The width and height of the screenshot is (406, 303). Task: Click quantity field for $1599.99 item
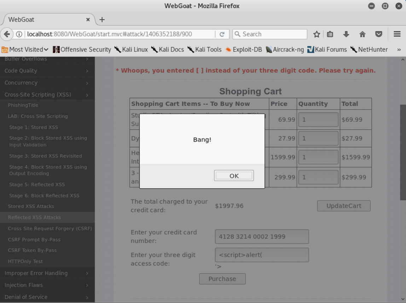pos(318,157)
